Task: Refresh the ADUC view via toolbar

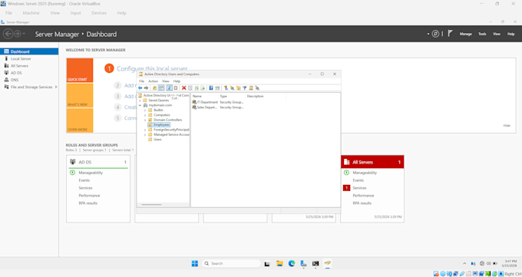Action: pos(197,88)
